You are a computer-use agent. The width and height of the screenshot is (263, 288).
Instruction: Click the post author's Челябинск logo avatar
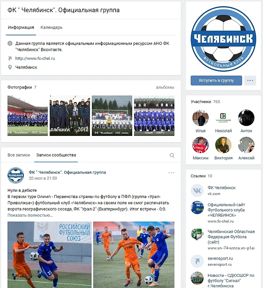[x=15, y=175]
